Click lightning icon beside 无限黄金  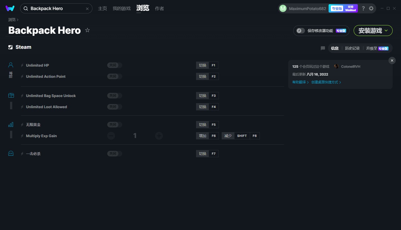tap(22, 125)
